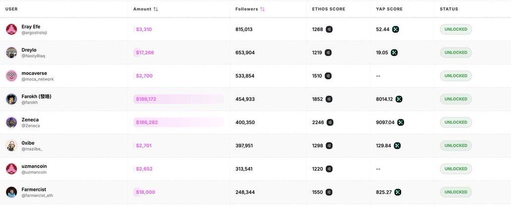
Task: Click Ethos icon beside mocaverse score 1510
Action: [328, 76]
